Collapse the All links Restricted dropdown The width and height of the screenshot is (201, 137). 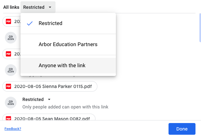click(x=38, y=7)
